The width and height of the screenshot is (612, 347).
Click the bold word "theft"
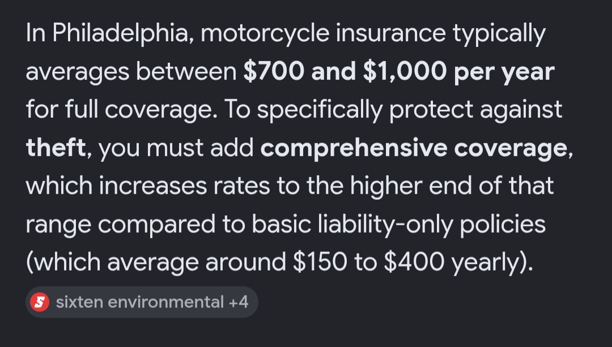(56, 147)
